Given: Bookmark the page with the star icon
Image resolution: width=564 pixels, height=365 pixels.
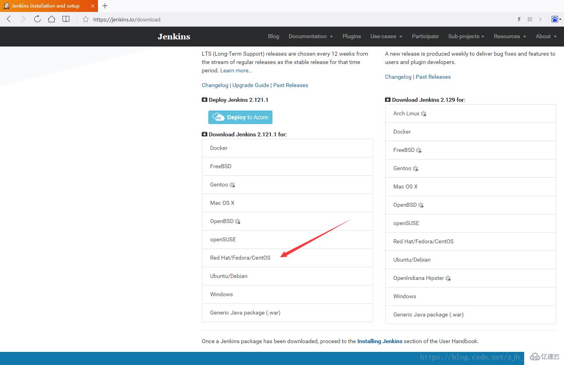Looking at the screenshot, I should point(86,19).
